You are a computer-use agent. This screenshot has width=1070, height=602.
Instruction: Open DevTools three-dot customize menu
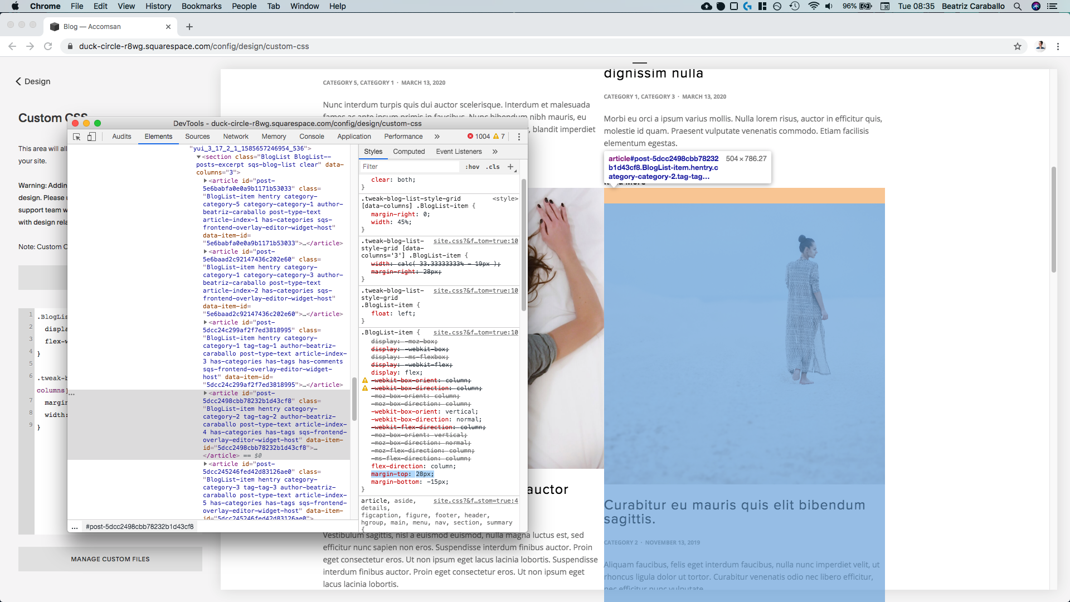[x=519, y=137]
